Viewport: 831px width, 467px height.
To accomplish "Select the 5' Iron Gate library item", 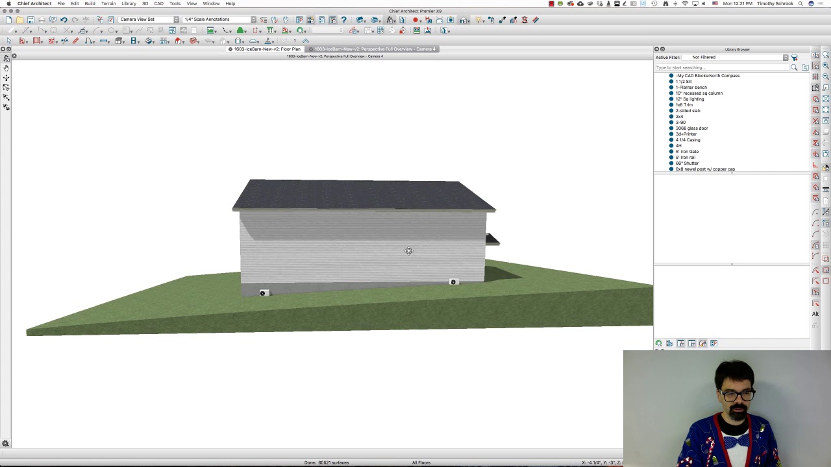I will pos(687,152).
